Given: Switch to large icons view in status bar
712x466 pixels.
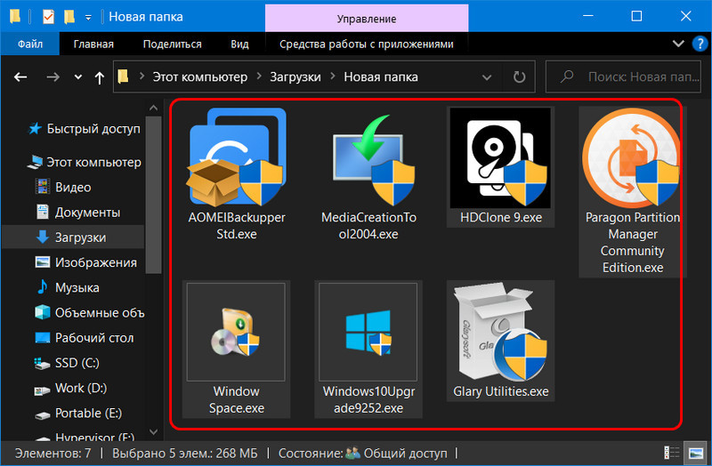Looking at the screenshot, I should click(x=696, y=453).
